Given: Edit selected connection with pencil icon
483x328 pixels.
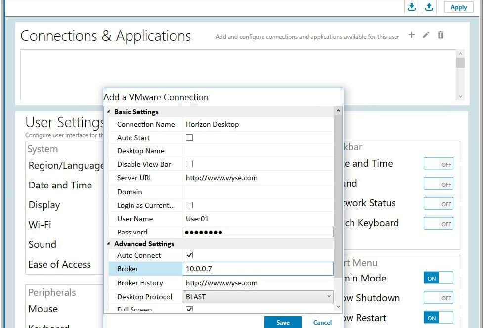Looking at the screenshot, I should click(x=426, y=35).
